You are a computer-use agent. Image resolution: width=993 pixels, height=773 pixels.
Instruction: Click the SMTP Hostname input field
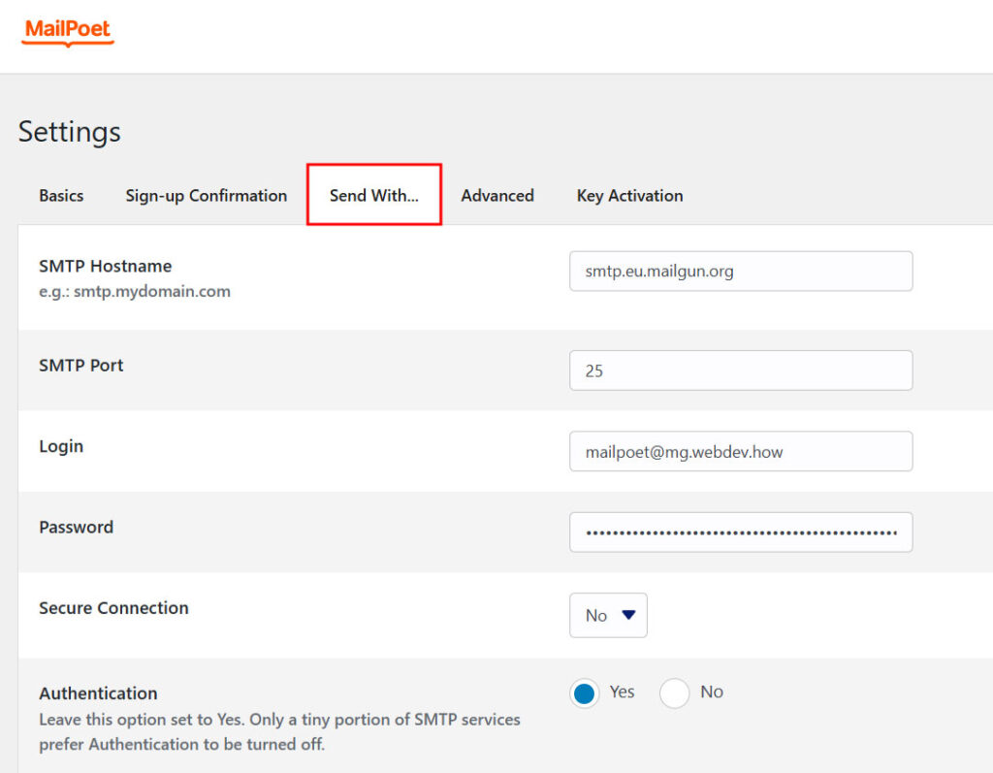pyautogui.click(x=740, y=271)
